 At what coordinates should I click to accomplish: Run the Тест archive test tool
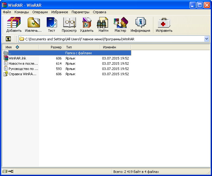52,23
